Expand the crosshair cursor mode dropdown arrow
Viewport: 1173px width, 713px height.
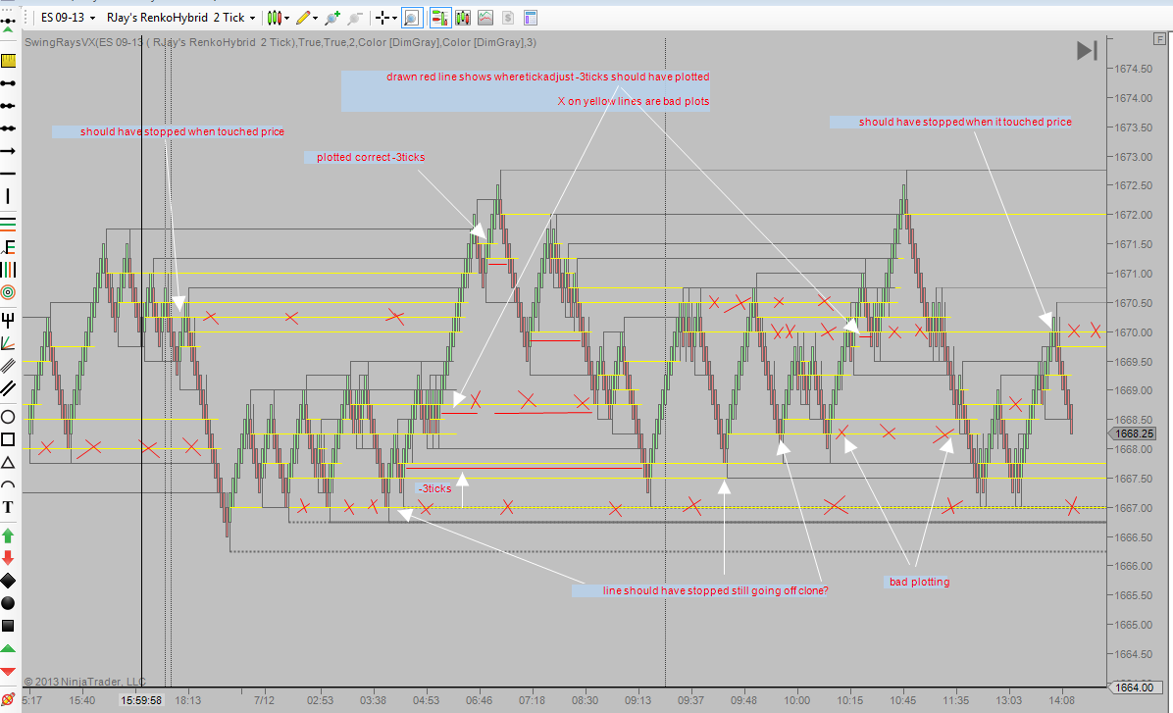pyautogui.click(x=394, y=18)
